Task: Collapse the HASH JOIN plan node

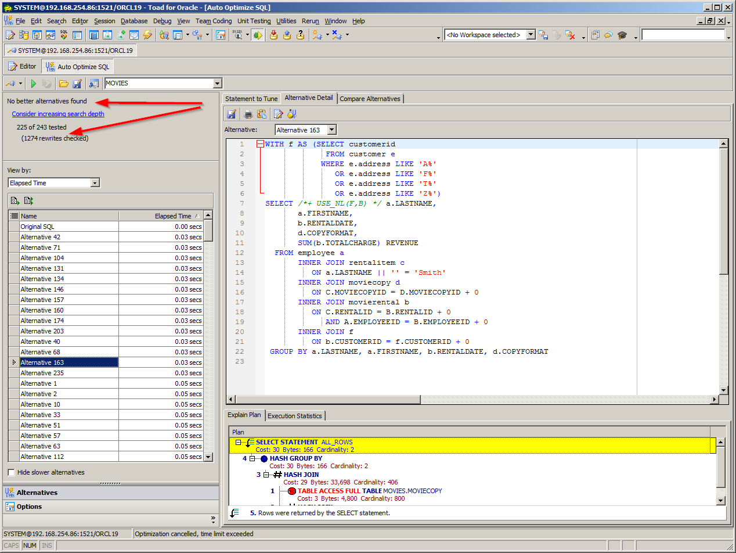Action: click(x=265, y=475)
